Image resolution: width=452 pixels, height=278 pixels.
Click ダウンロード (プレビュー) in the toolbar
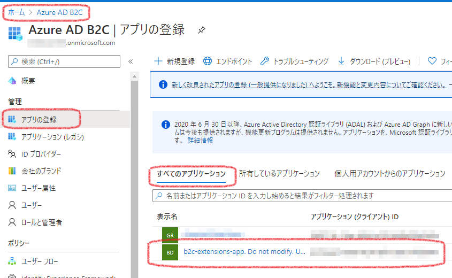374,61
